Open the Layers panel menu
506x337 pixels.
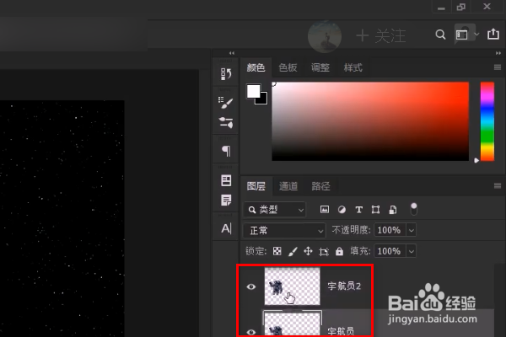pos(498,185)
